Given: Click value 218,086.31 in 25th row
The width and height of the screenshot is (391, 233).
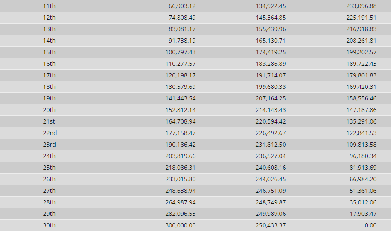Looking at the screenshot, I should coord(180,168).
